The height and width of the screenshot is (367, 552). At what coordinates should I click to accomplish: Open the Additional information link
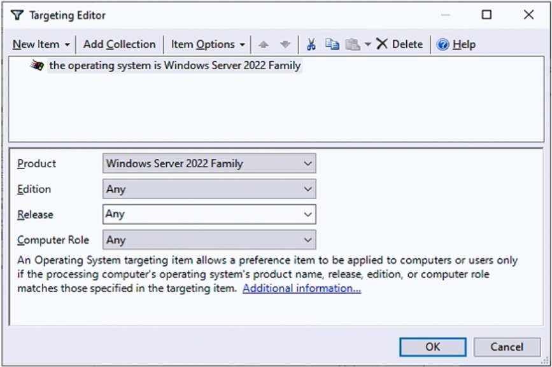(x=302, y=288)
